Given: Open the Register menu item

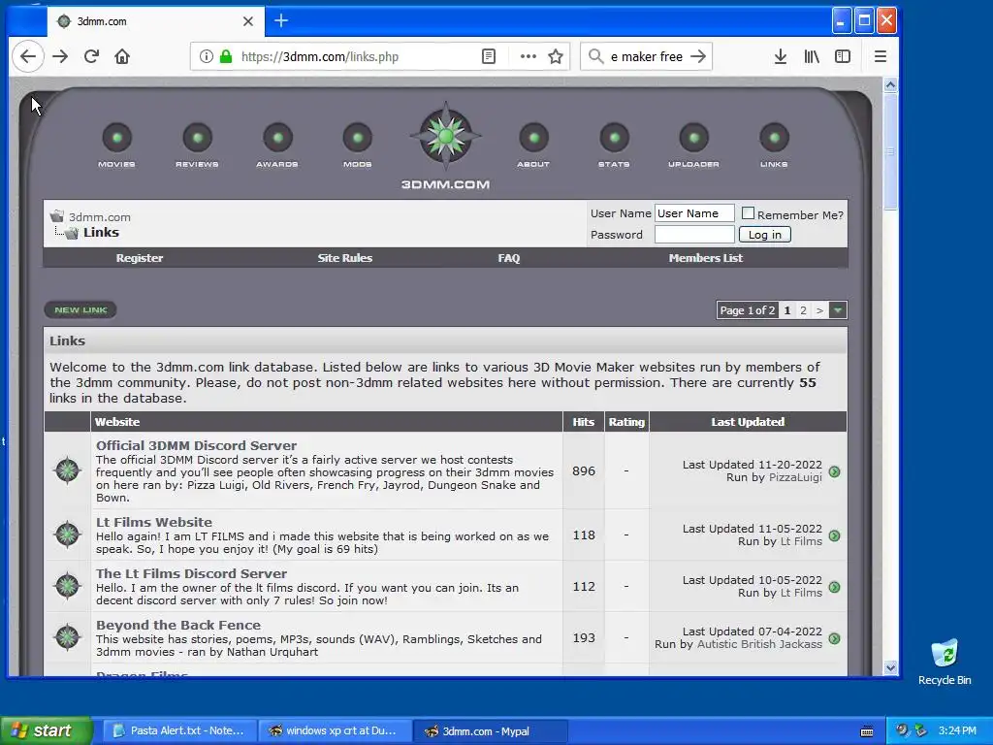Looking at the screenshot, I should (x=140, y=258).
